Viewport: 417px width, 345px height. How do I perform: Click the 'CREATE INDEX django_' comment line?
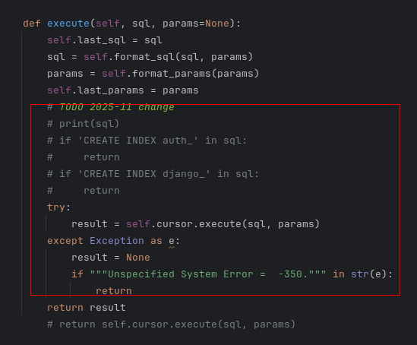153,174
